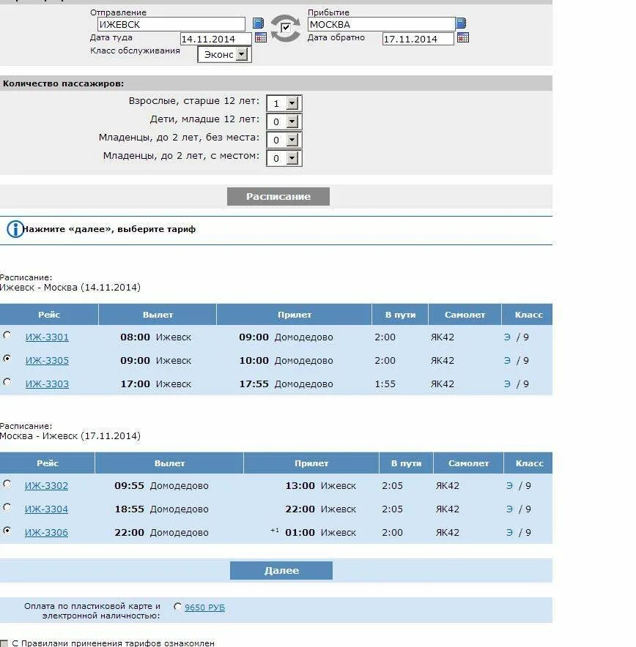The image size is (636, 647).
Task: Toggle round-trip checkbox between cities
Action: [285, 28]
